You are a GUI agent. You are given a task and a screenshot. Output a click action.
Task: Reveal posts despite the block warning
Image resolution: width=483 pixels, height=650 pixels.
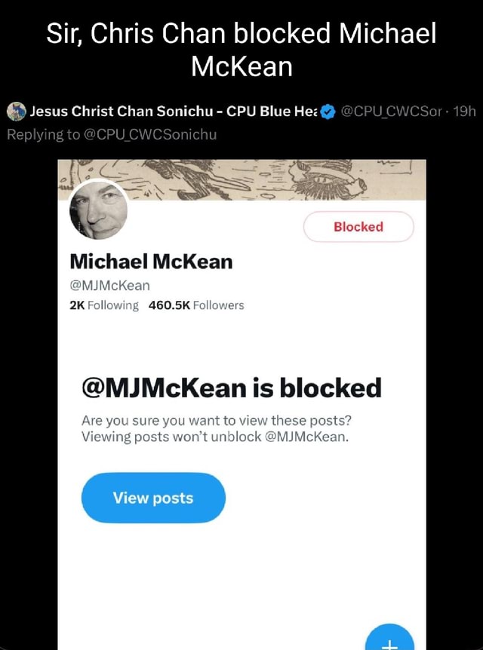152,498
